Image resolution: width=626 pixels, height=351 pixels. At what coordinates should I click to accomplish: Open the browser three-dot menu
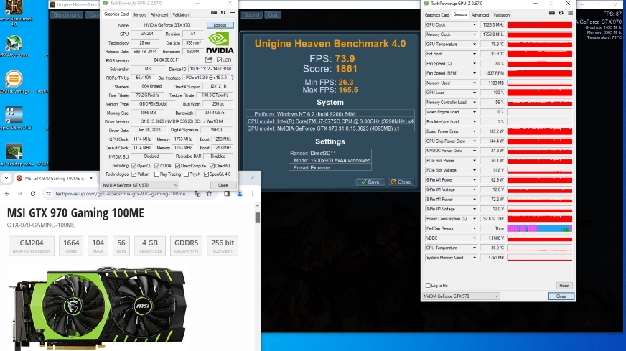pos(253,194)
